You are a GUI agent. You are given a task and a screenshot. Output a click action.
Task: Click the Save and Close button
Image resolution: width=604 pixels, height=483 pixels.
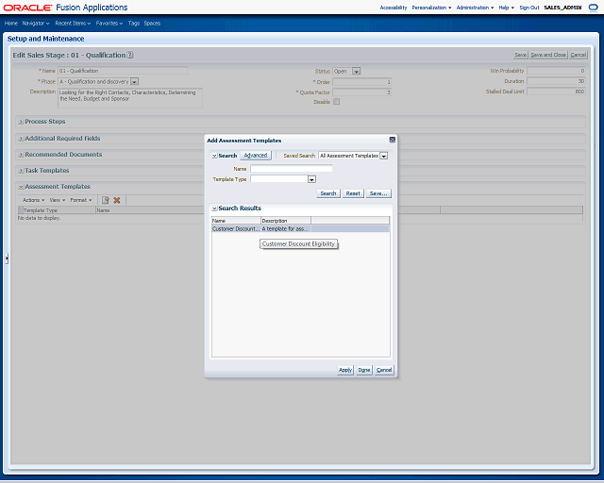pos(548,55)
